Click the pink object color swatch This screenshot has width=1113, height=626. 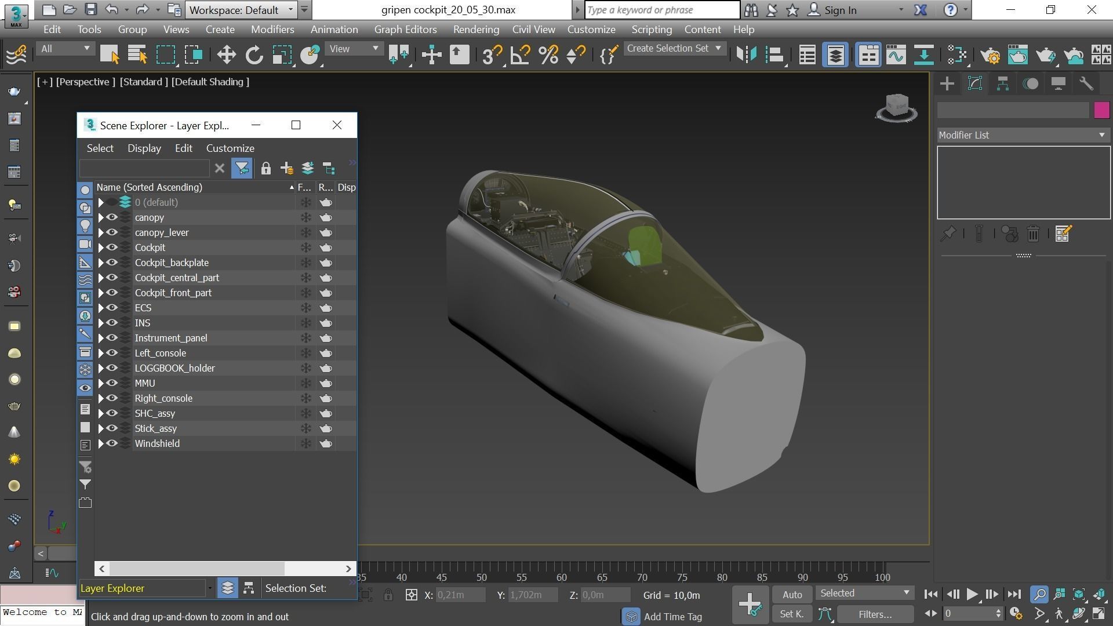click(1101, 110)
